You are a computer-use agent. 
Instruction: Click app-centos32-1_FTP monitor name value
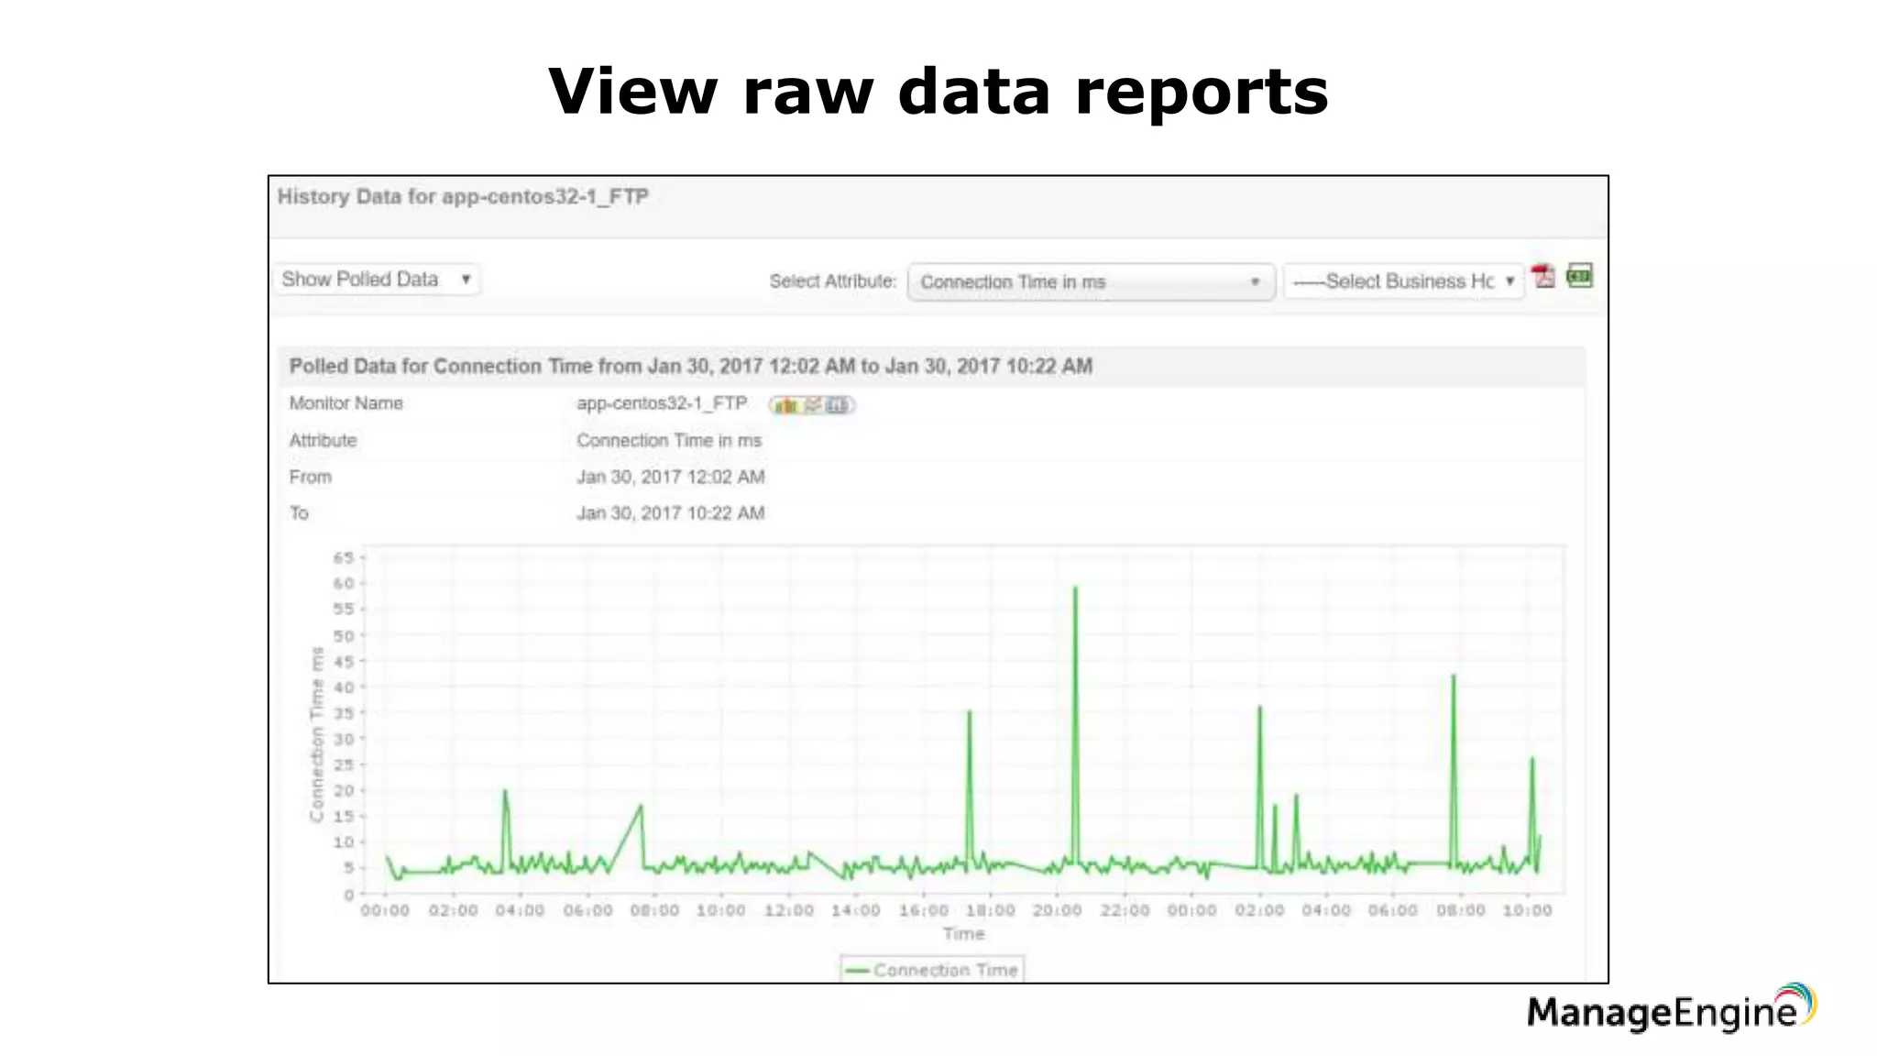(x=662, y=403)
